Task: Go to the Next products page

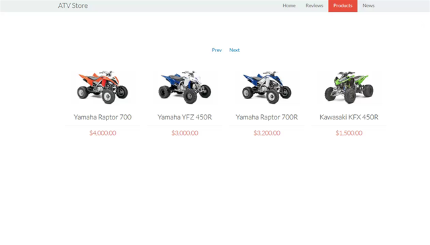Action: 234,50
